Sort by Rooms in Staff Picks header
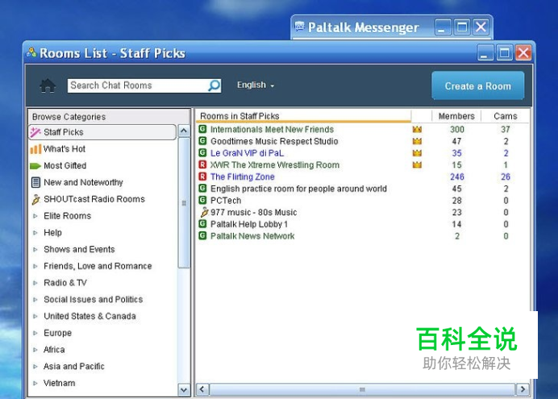This screenshot has width=558, height=399. click(303, 116)
